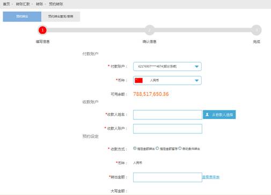Viewport: 271px width, 195px height.
Task: Open the blue link beside the 转出金额 field
Action: [x=211, y=177]
